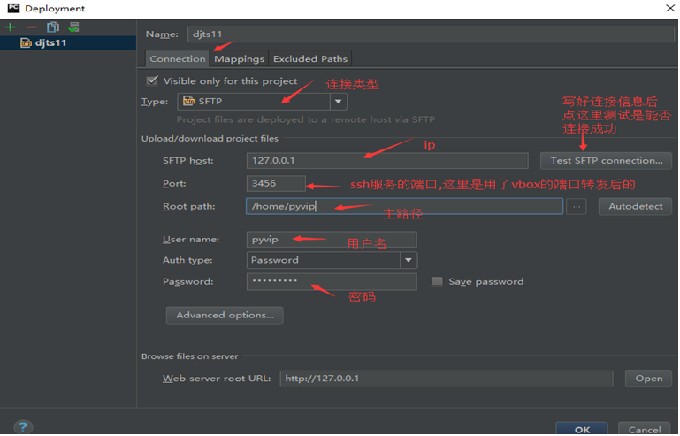
Task: Close the Deployment dialog window
Action: click(x=670, y=8)
